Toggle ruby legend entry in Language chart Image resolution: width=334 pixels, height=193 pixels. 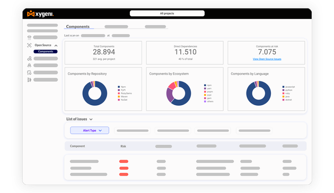(286, 93)
